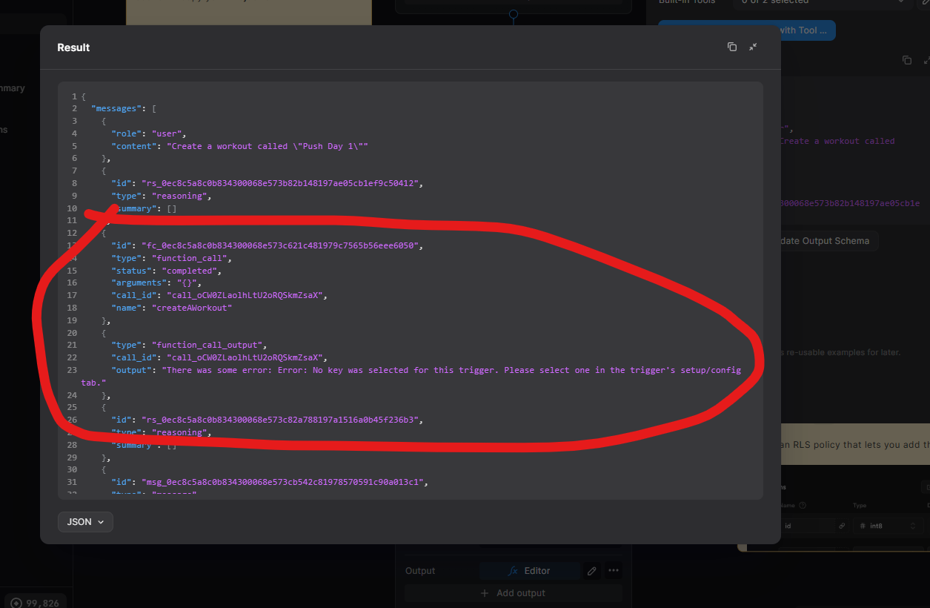Open the three-dots menu in the Output row

[613, 571]
